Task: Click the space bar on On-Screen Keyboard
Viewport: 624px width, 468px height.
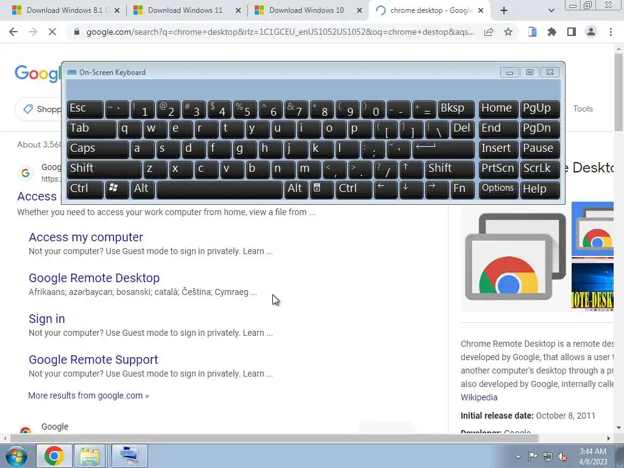Action: [x=219, y=190]
